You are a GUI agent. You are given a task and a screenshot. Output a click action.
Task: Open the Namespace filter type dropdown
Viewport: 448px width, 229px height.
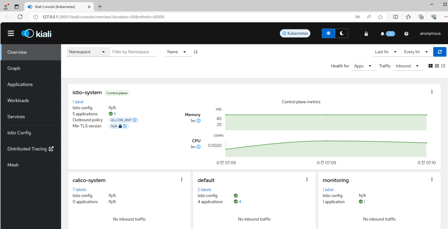pos(88,52)
